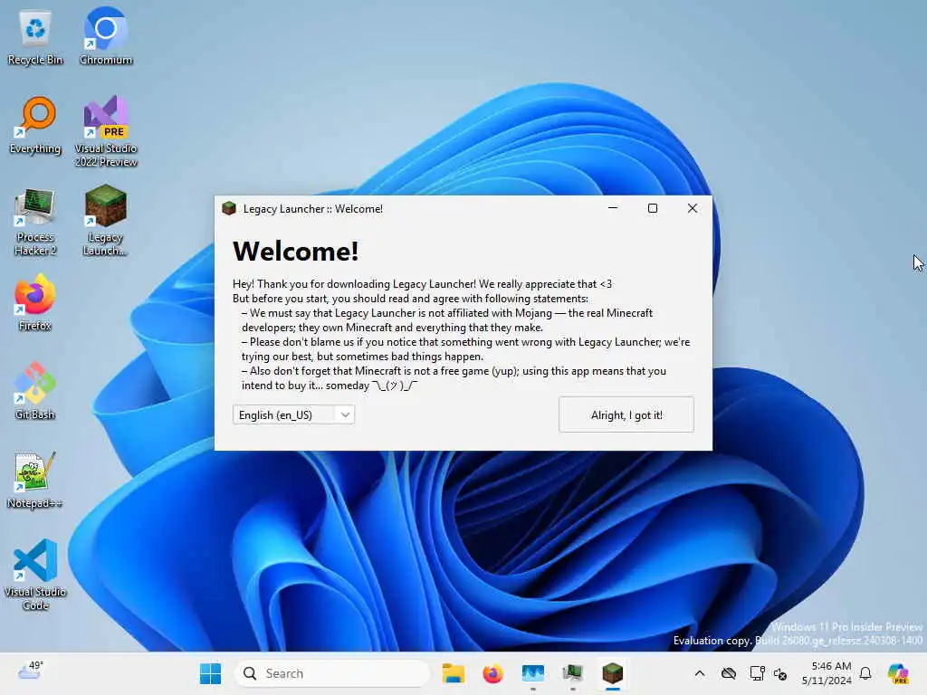Image resolution: width=927 pixels, height=695 pixels.
Task: Click the muted volume tray icon
Action: click(780, 674)
